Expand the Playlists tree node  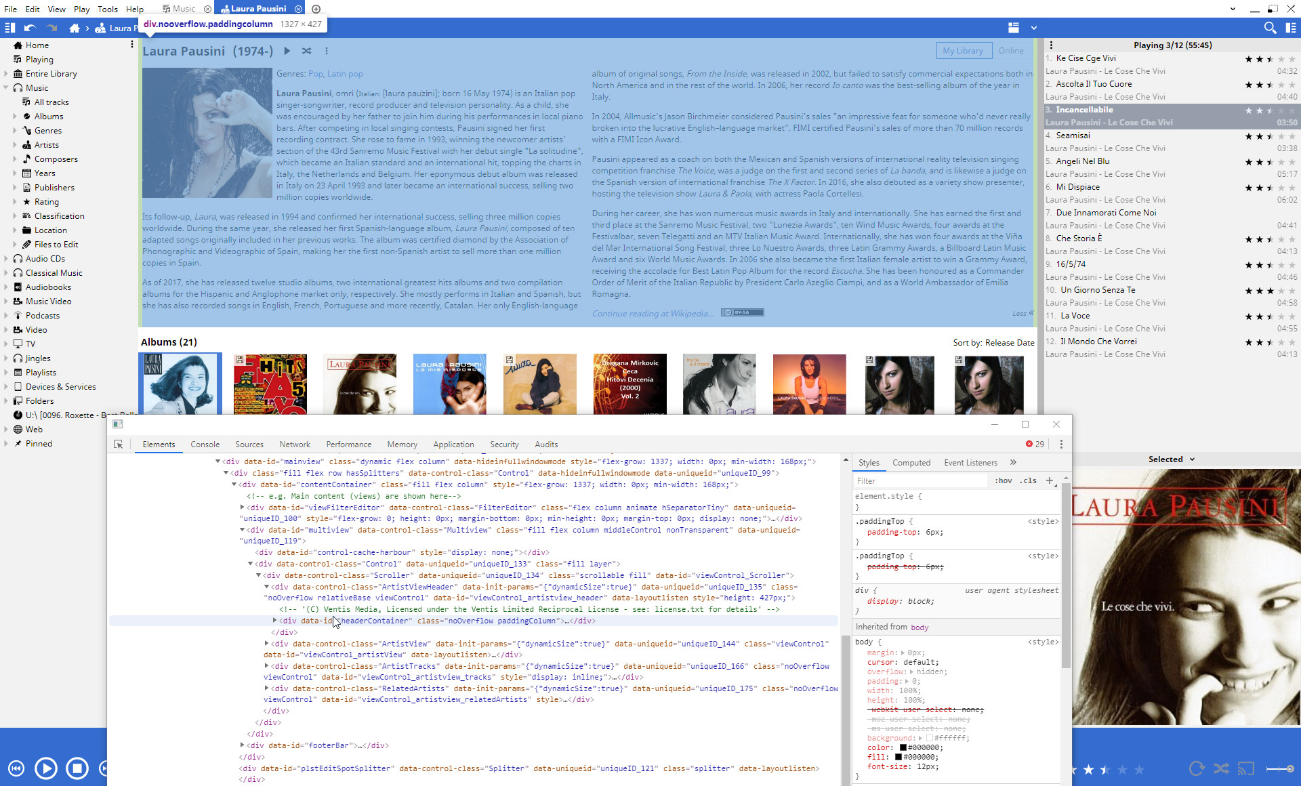pyautogui.click(x=6, y=373)
